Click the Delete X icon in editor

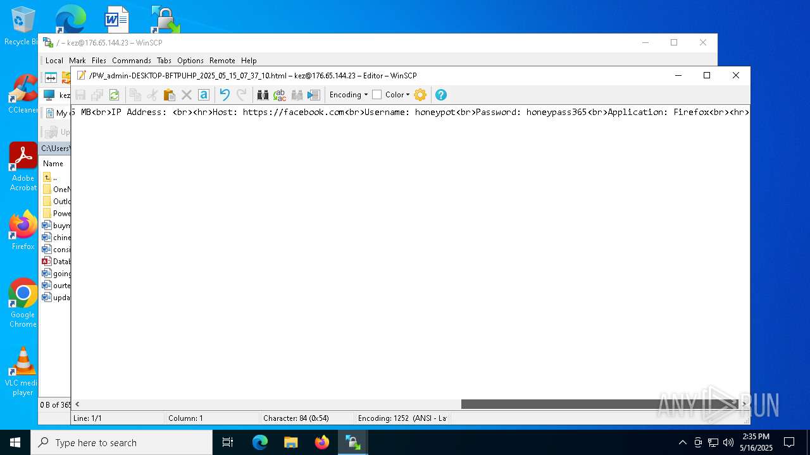coord(186,95)
